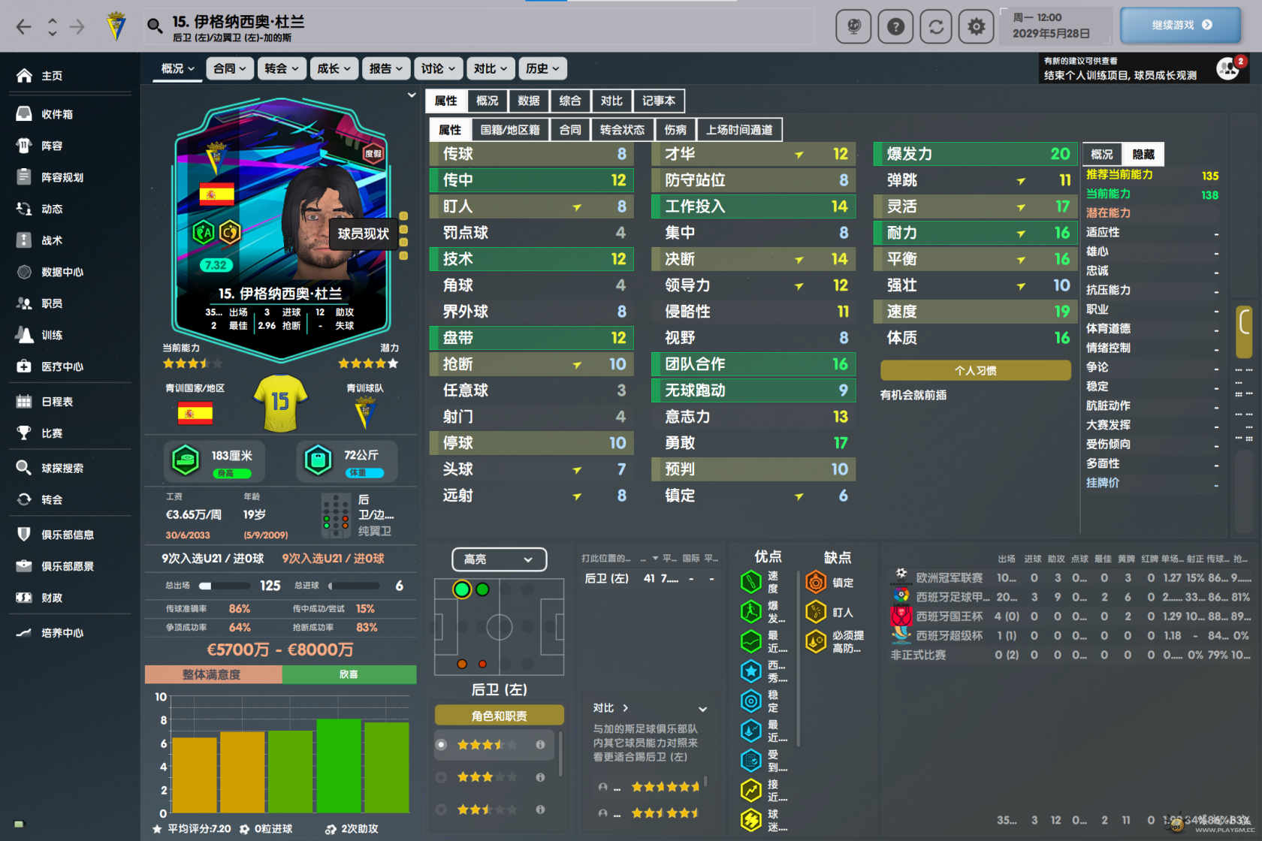Switch to the 国籍/地区籍 sub-tab
Viewport: 1262px width, 841px height.
[510, 130]
